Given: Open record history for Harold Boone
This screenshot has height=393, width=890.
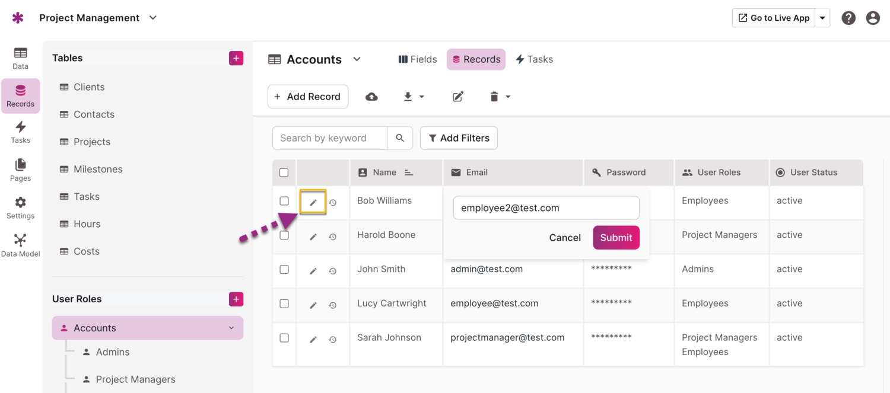Looking at the screenshot, I should (333, 237).
